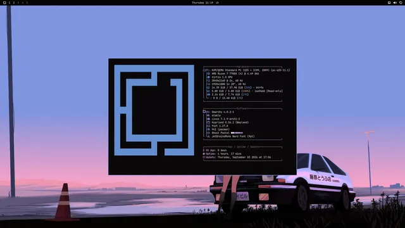
Task: Click the CPU icon beside AMD Ryzen 7 7700X
Action: click(208, 73)
